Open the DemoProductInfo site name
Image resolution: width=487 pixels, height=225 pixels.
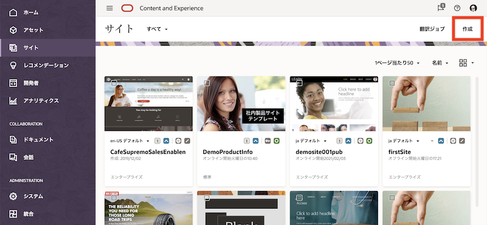pos(227,152)
